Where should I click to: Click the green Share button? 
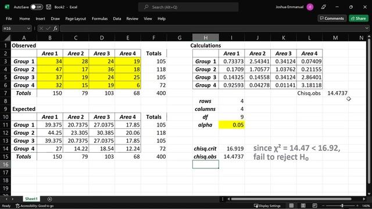click(359, 18)
